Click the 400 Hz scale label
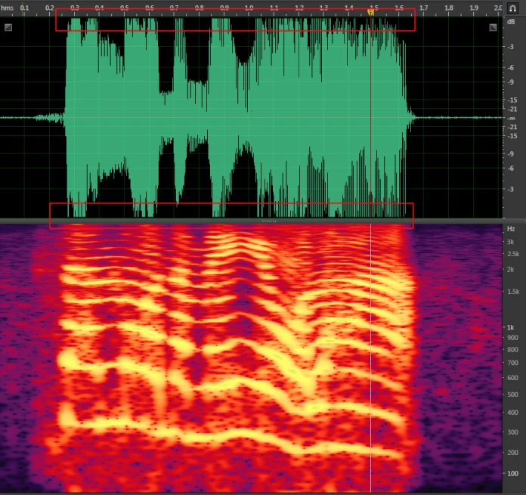 (x=512, y=412)
